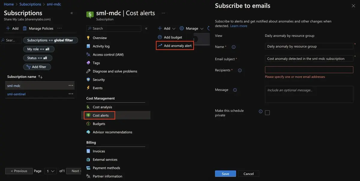
Task: Expand the Add dropdown in Cost alerts
Action: pyautogui.click(x=167, y=28)
